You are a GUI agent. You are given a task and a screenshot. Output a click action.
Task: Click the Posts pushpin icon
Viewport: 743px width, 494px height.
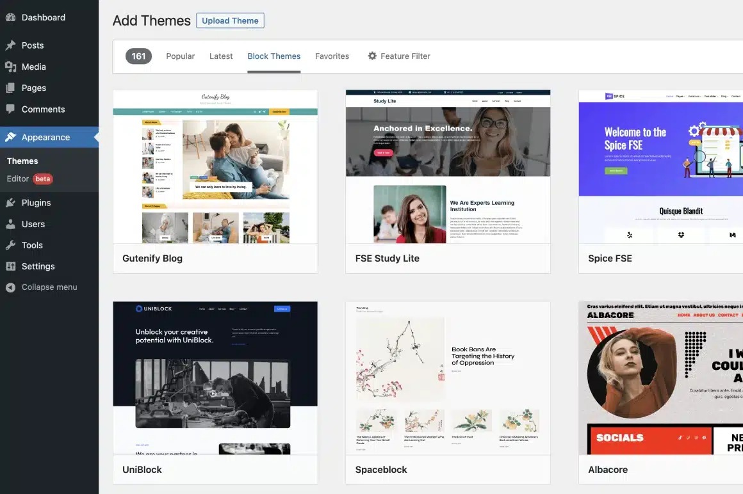10,45
